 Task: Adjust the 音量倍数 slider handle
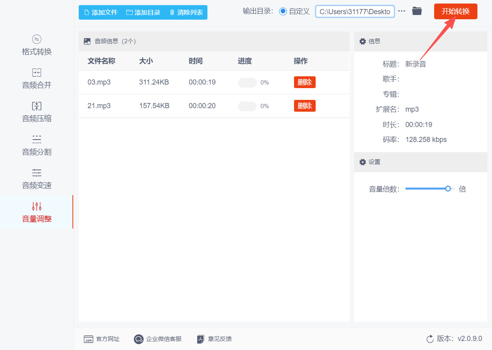click(448, 189)
